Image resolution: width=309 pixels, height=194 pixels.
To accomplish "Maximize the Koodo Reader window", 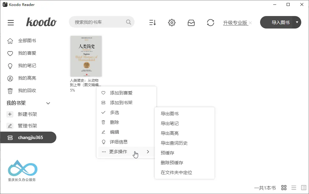I will [288, 4].
